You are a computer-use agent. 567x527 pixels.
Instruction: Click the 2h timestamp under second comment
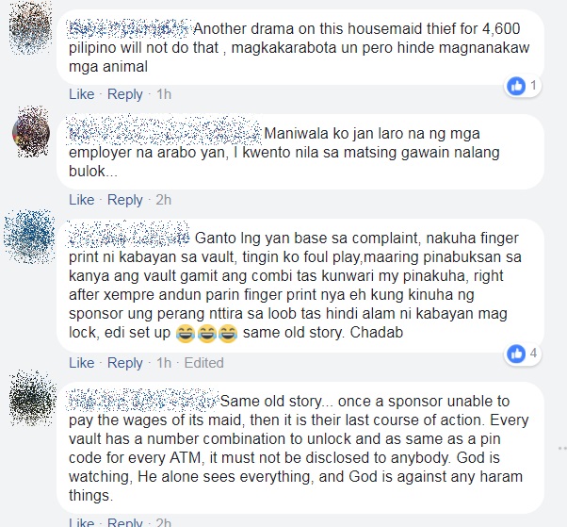[164, 200]
